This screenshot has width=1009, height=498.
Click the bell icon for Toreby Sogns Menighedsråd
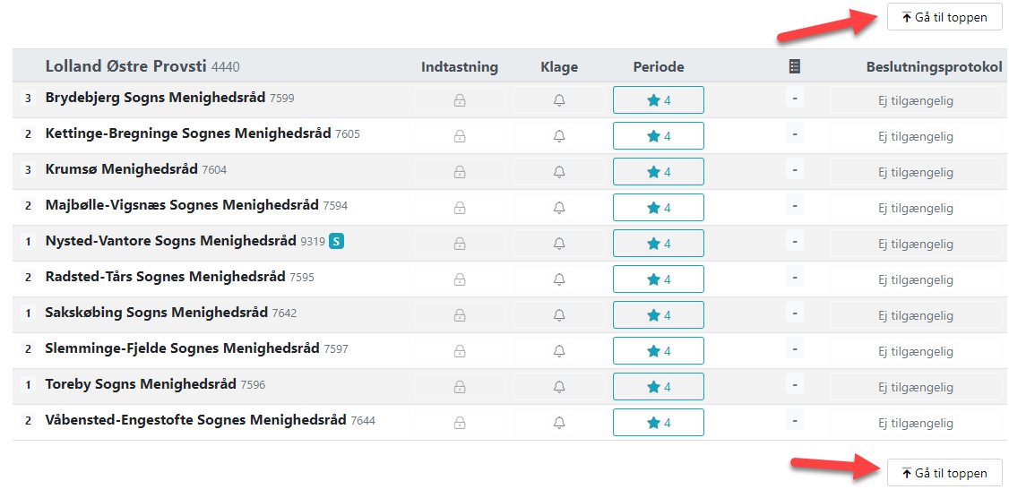(559, 387)
